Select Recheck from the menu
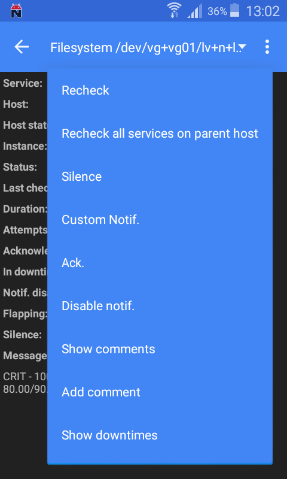287x479 pixels. (160, 90)
